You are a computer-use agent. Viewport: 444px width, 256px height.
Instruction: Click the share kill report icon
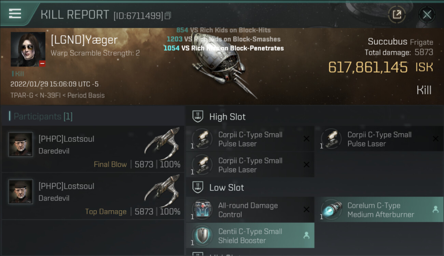pos(397,14)
